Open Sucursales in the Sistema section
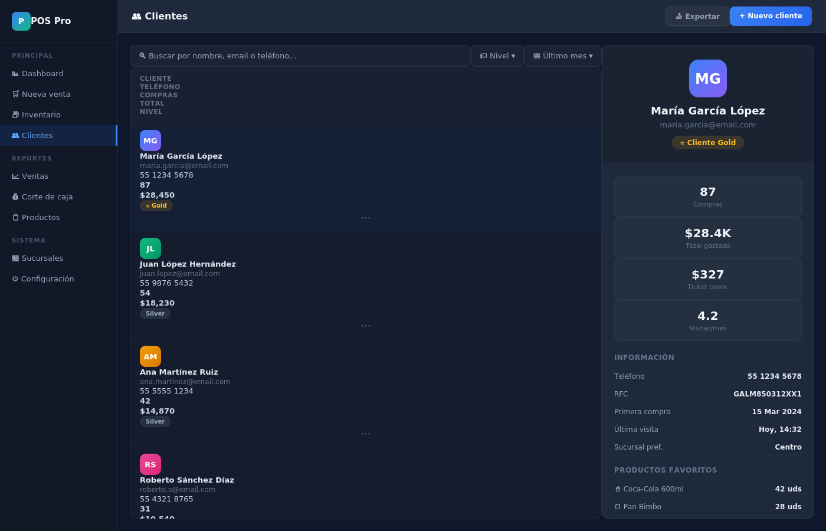Viewport: 826px width, 531px height. tap(15, 258)
